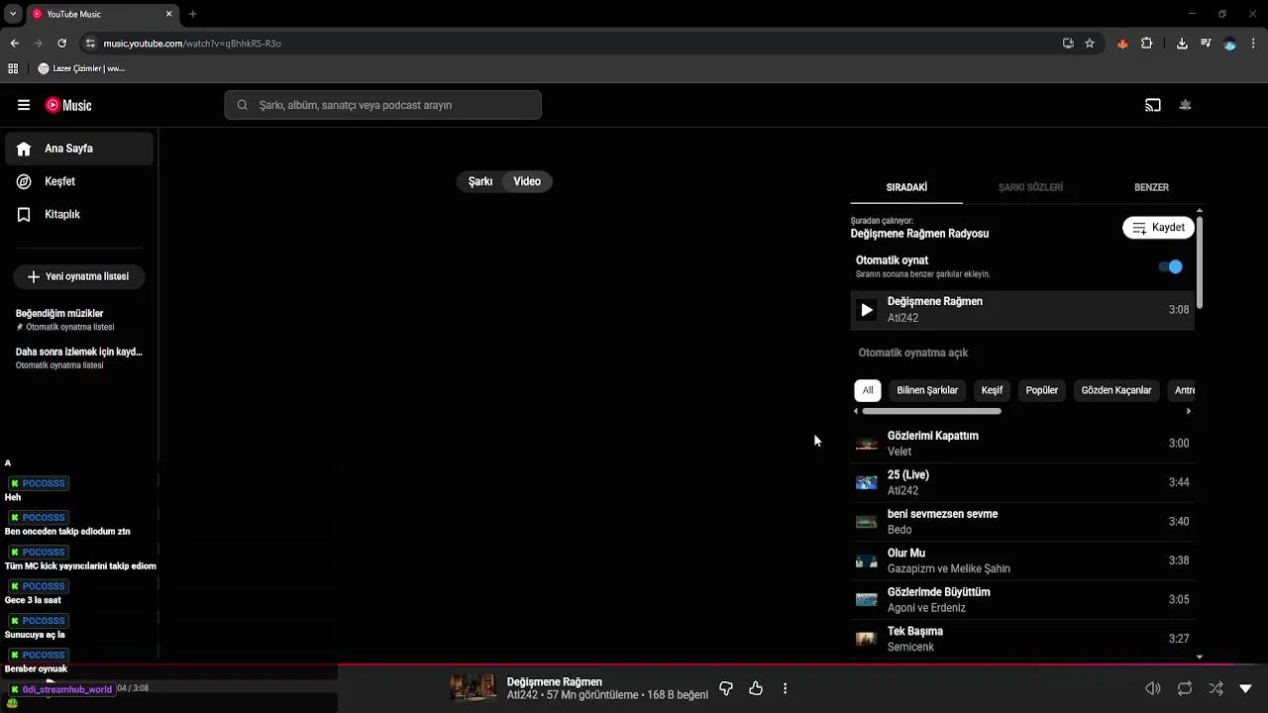Click the Kitaplık bookmark icon
This screenshot has height=713, width=1268.
click(x=25, y=214)
